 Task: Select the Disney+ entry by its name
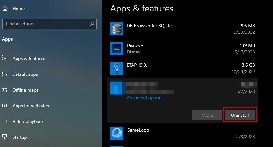click(x=135, y=45)
